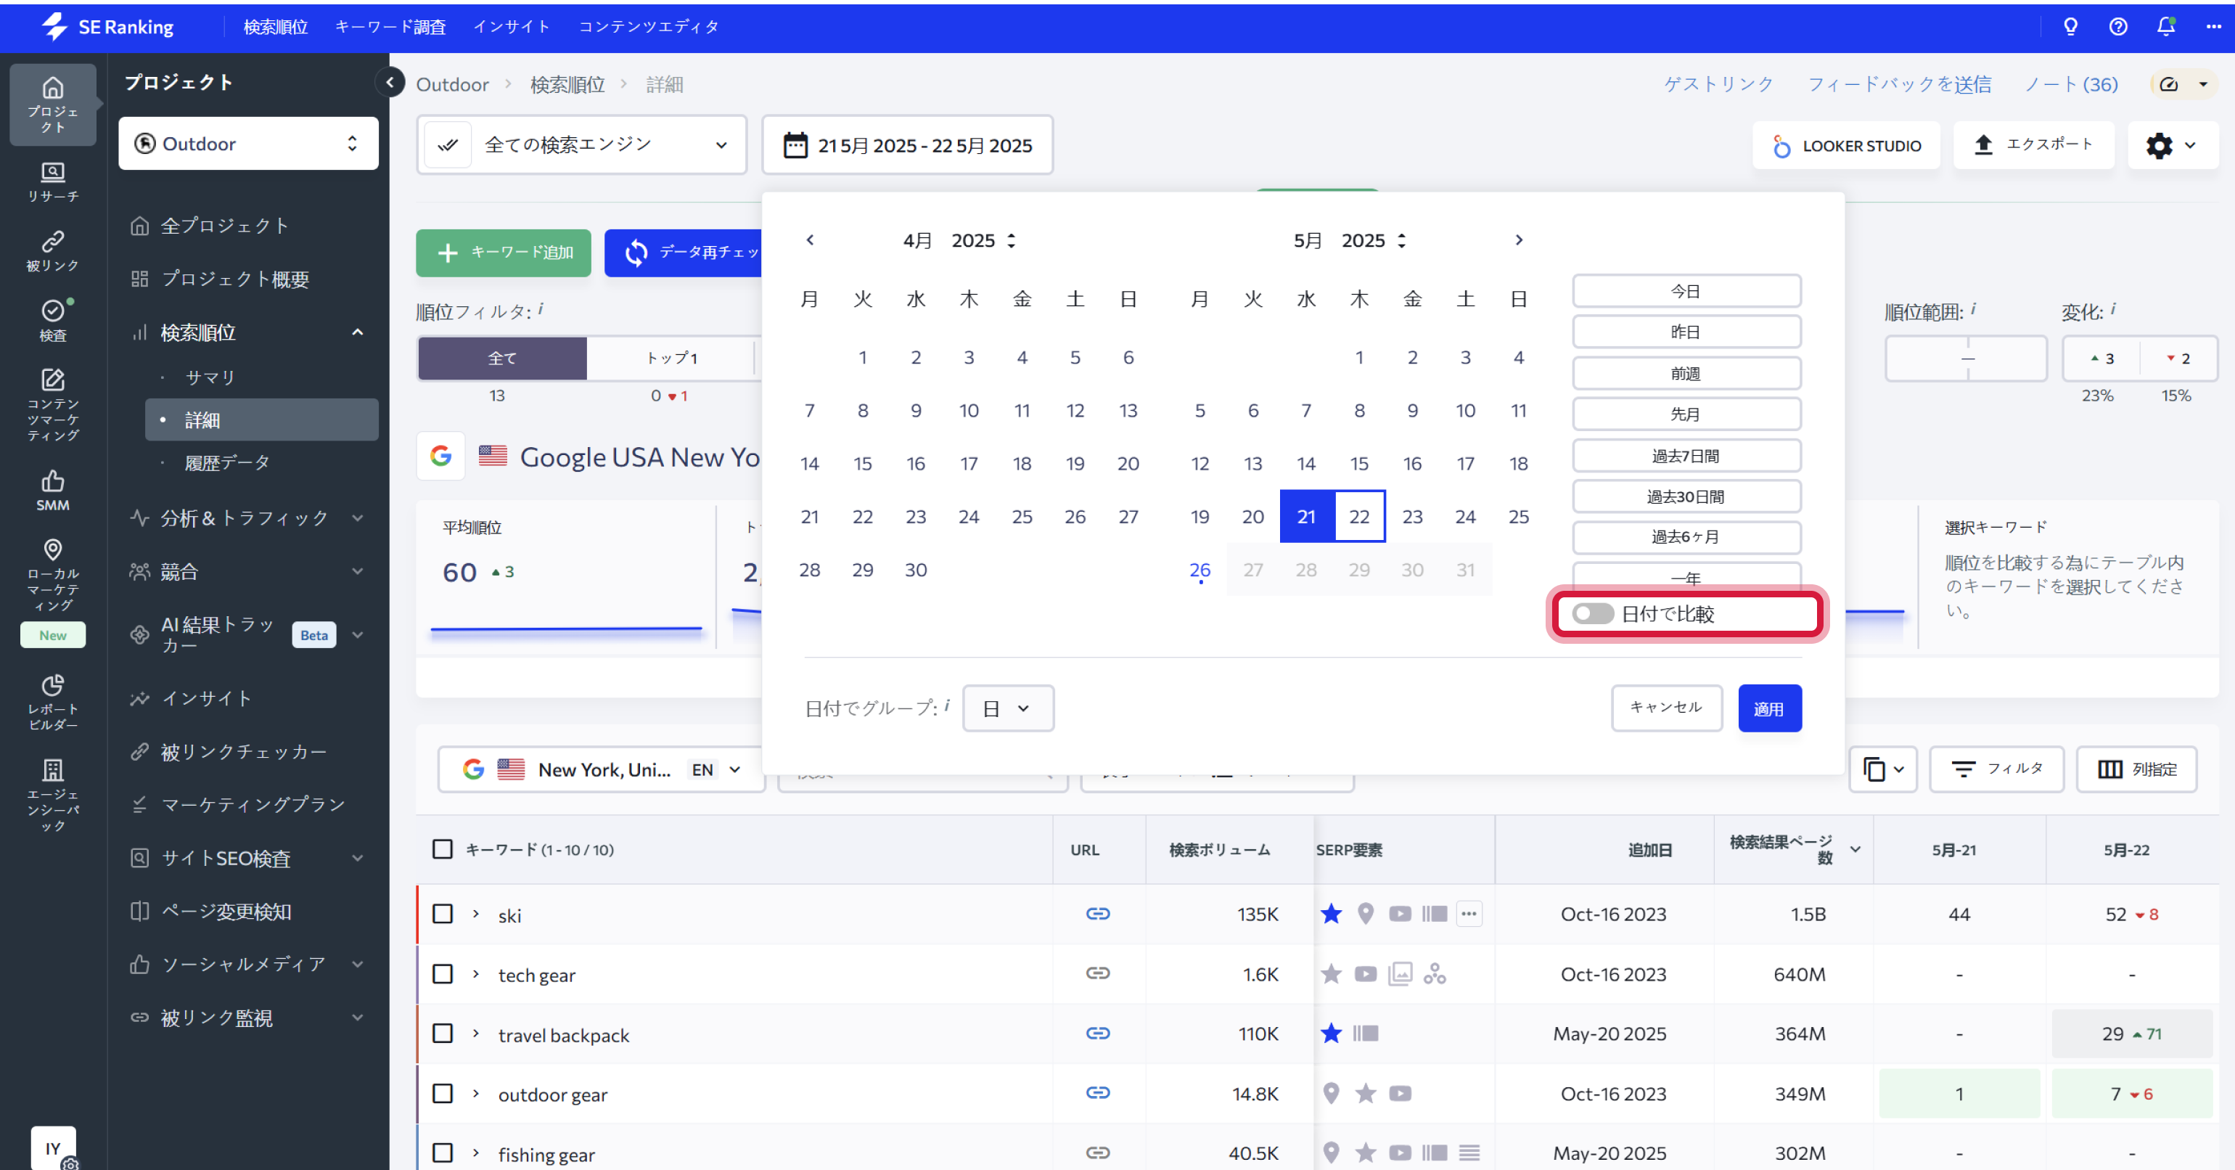
Task: Open the gear settings dropdown
Action: pyautogui.click(x=2172, y=145)
